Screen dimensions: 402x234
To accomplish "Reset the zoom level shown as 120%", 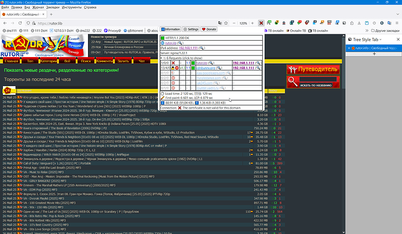I will tap(243, 23).
